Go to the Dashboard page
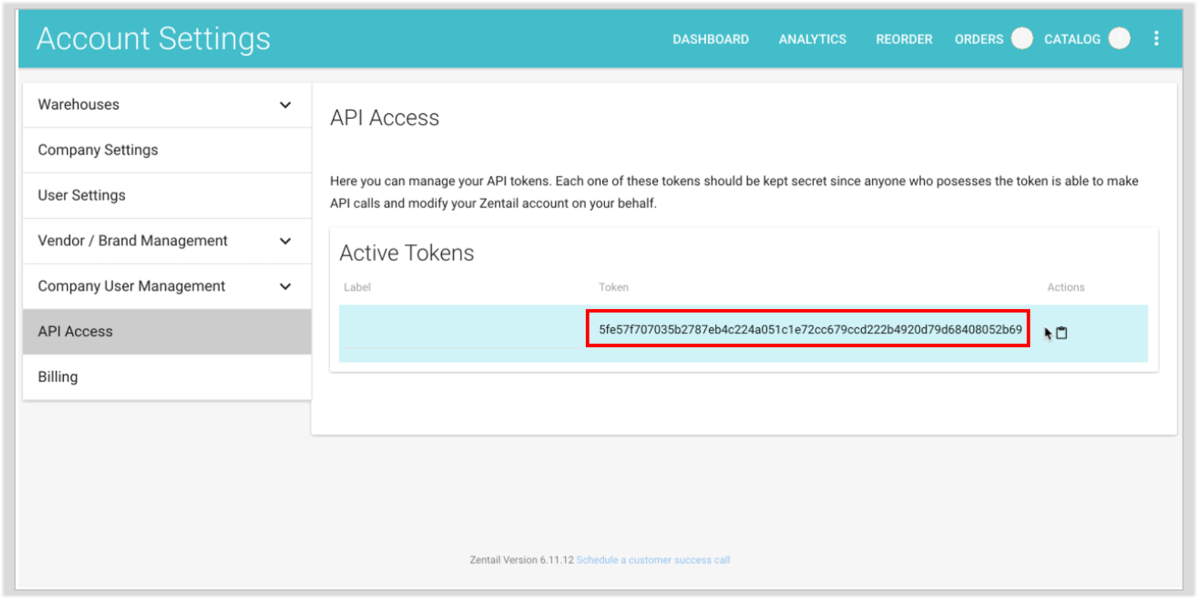 click(x=710, y=39)
